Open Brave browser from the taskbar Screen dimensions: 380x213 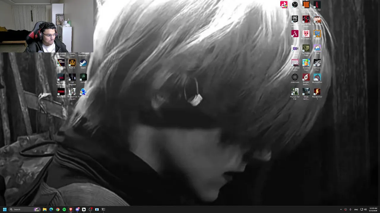(71, 209)
